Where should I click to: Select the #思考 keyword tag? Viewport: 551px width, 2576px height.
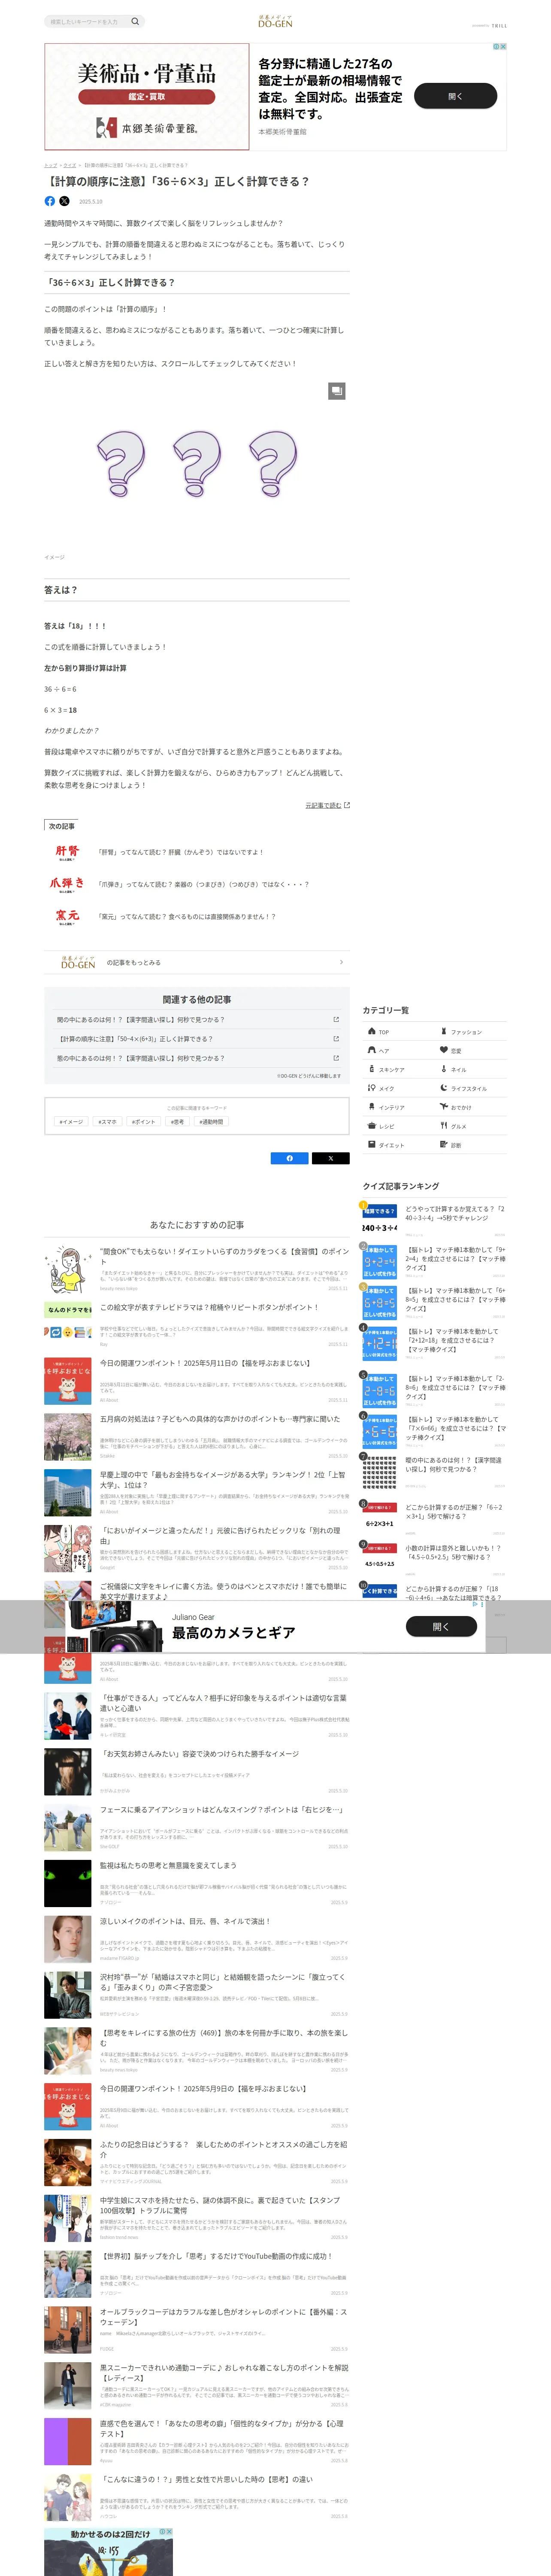point(177,1122)
